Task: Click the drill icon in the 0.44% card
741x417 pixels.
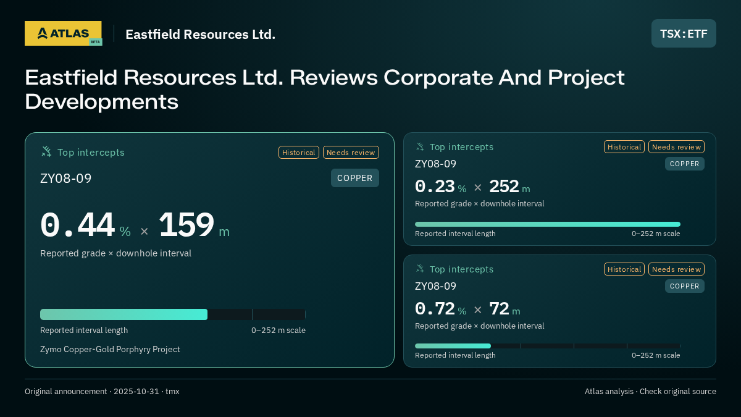Action: click(x=46, y=151)
